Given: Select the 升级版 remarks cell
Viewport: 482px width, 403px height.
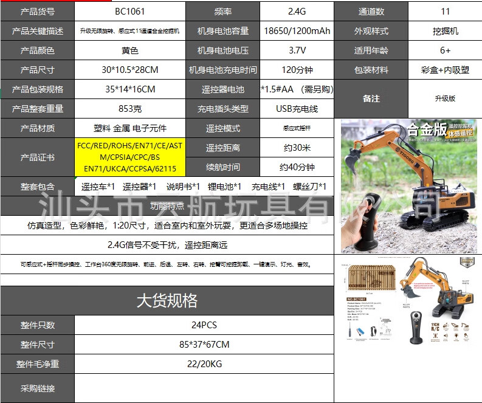Looking at the screenshot, I should pyautogui.click(x=445, y=98).
